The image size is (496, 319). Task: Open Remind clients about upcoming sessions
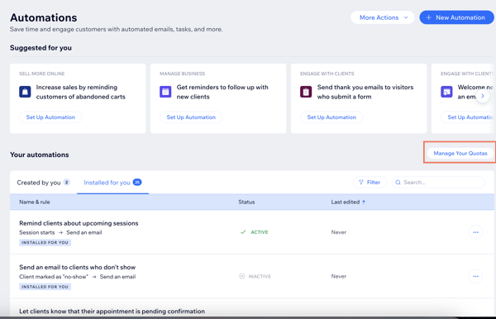point(79,223)
